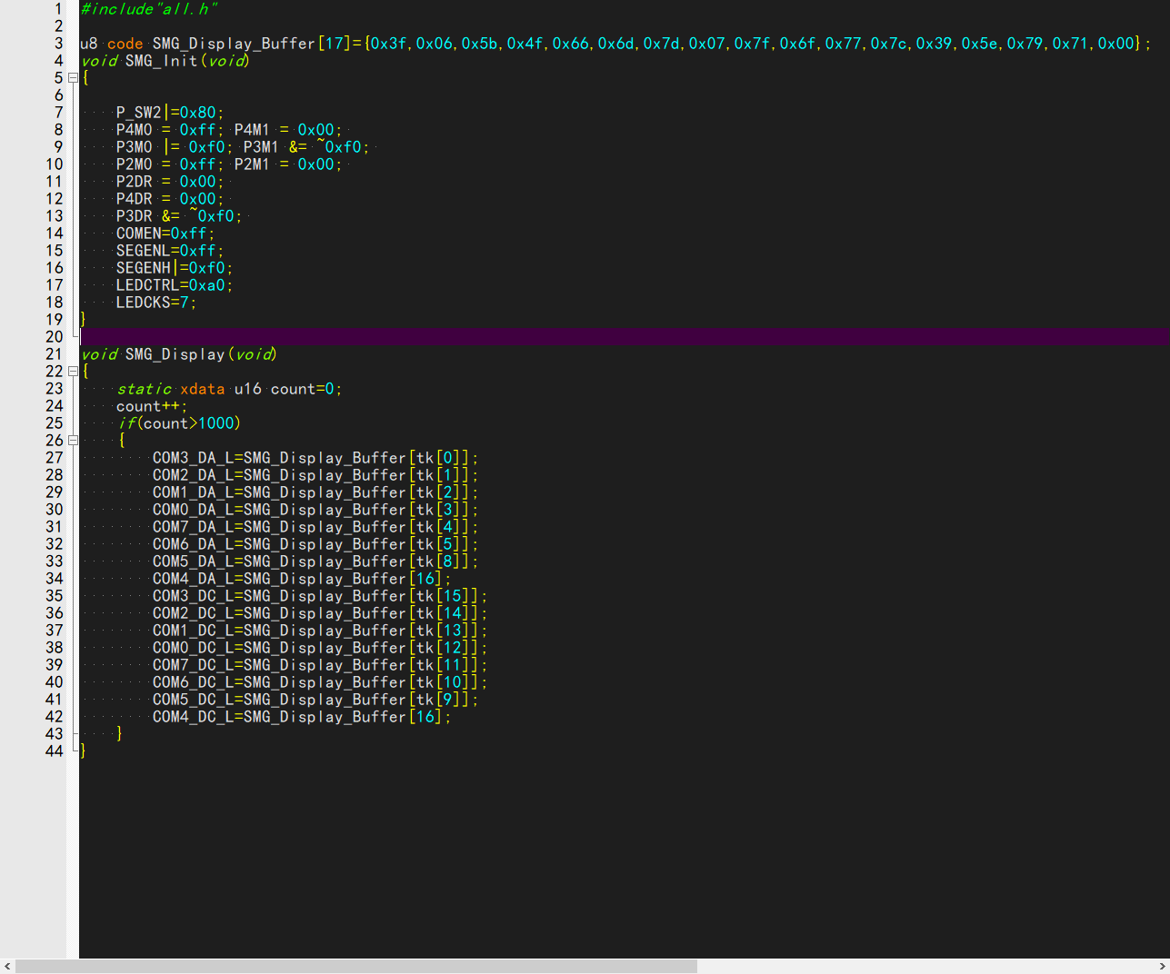
Task: Click the SEGENL=0xff line
Action: pos(169,251)
